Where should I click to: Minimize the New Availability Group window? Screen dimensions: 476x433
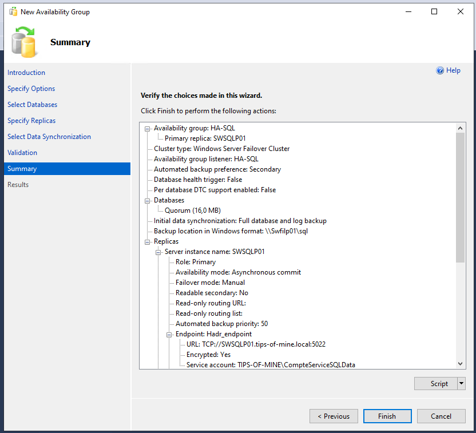(x=408, y=12)
